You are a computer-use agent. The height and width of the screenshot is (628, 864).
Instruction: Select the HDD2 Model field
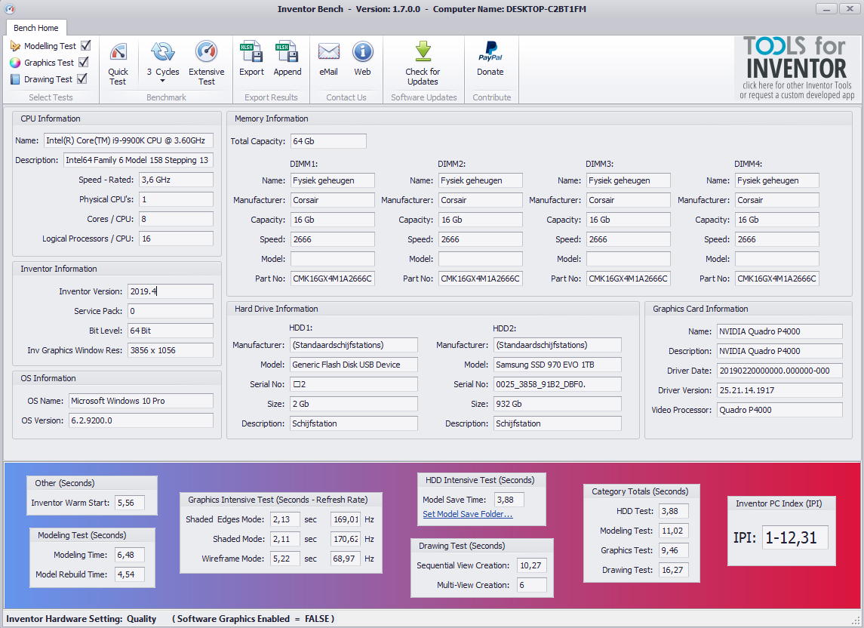pyautogui.click(x=557, y=365)
